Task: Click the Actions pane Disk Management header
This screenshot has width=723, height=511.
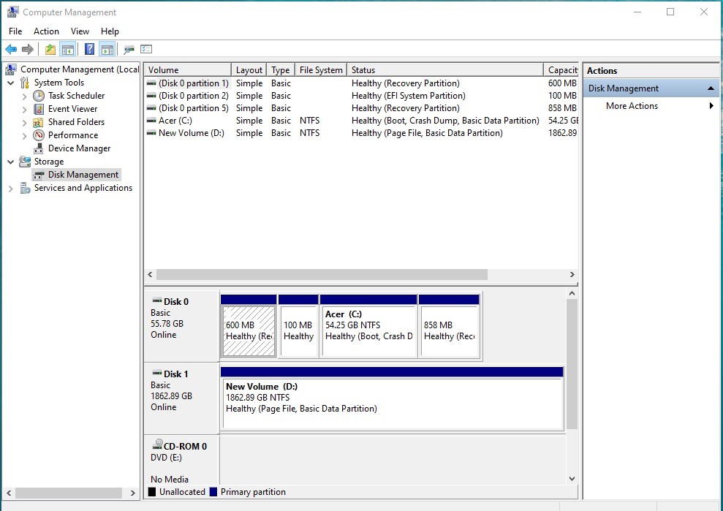Action: (x=651, y=88)
